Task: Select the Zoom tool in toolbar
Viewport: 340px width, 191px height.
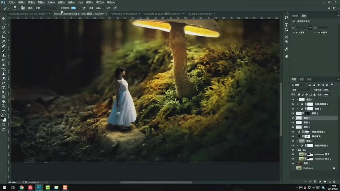Action: coord(4,106)
